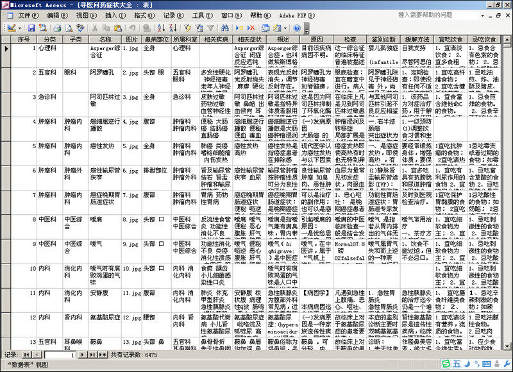The image size is (513, 372).
Task: Open the 编辑 menu
Action: pos(57,15)
